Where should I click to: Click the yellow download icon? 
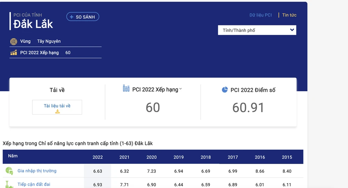57,111
